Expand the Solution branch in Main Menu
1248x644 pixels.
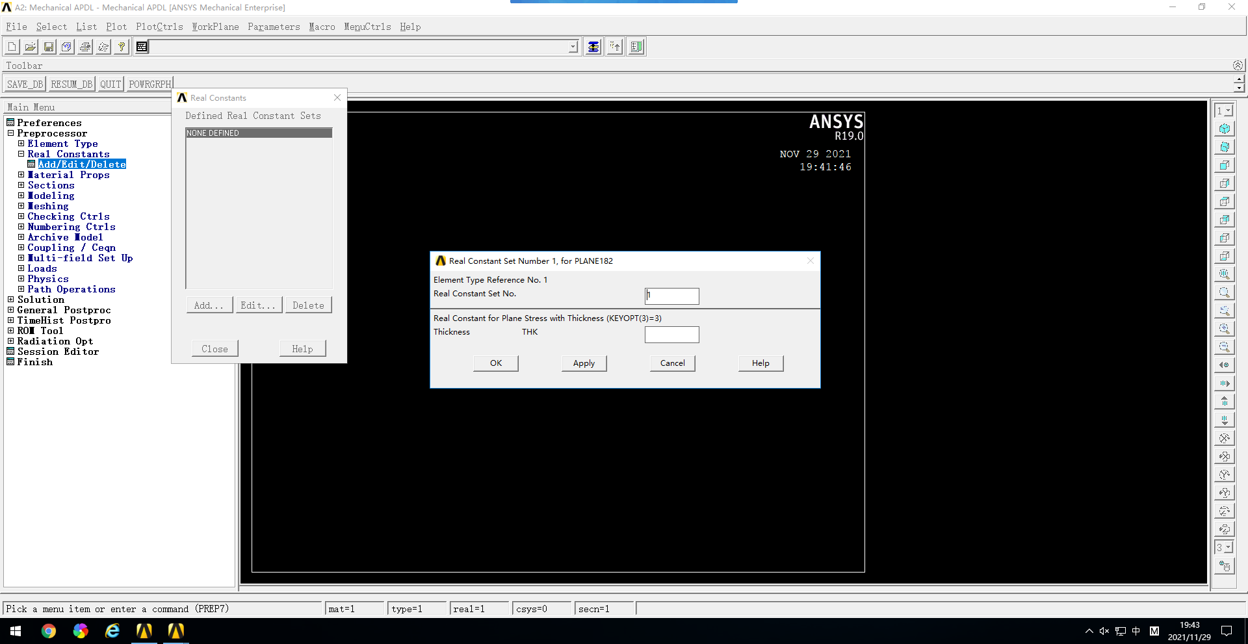pyautogui.click(x=10, y=300)
